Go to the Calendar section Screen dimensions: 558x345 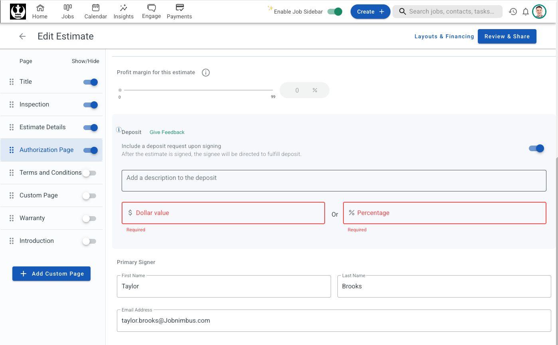click(96, 12)
